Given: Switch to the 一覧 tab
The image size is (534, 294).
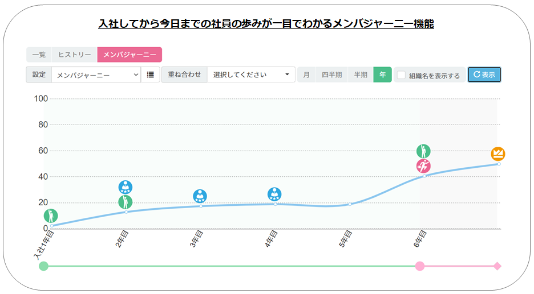Looking at the screenshot, I should (39, 55).
